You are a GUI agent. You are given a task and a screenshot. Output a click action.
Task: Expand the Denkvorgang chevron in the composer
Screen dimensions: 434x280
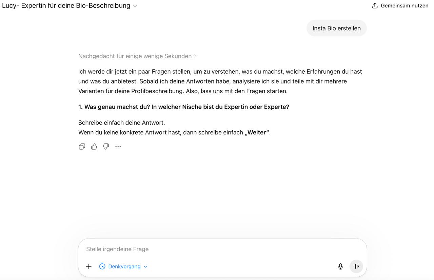click(x=145, y=267)
